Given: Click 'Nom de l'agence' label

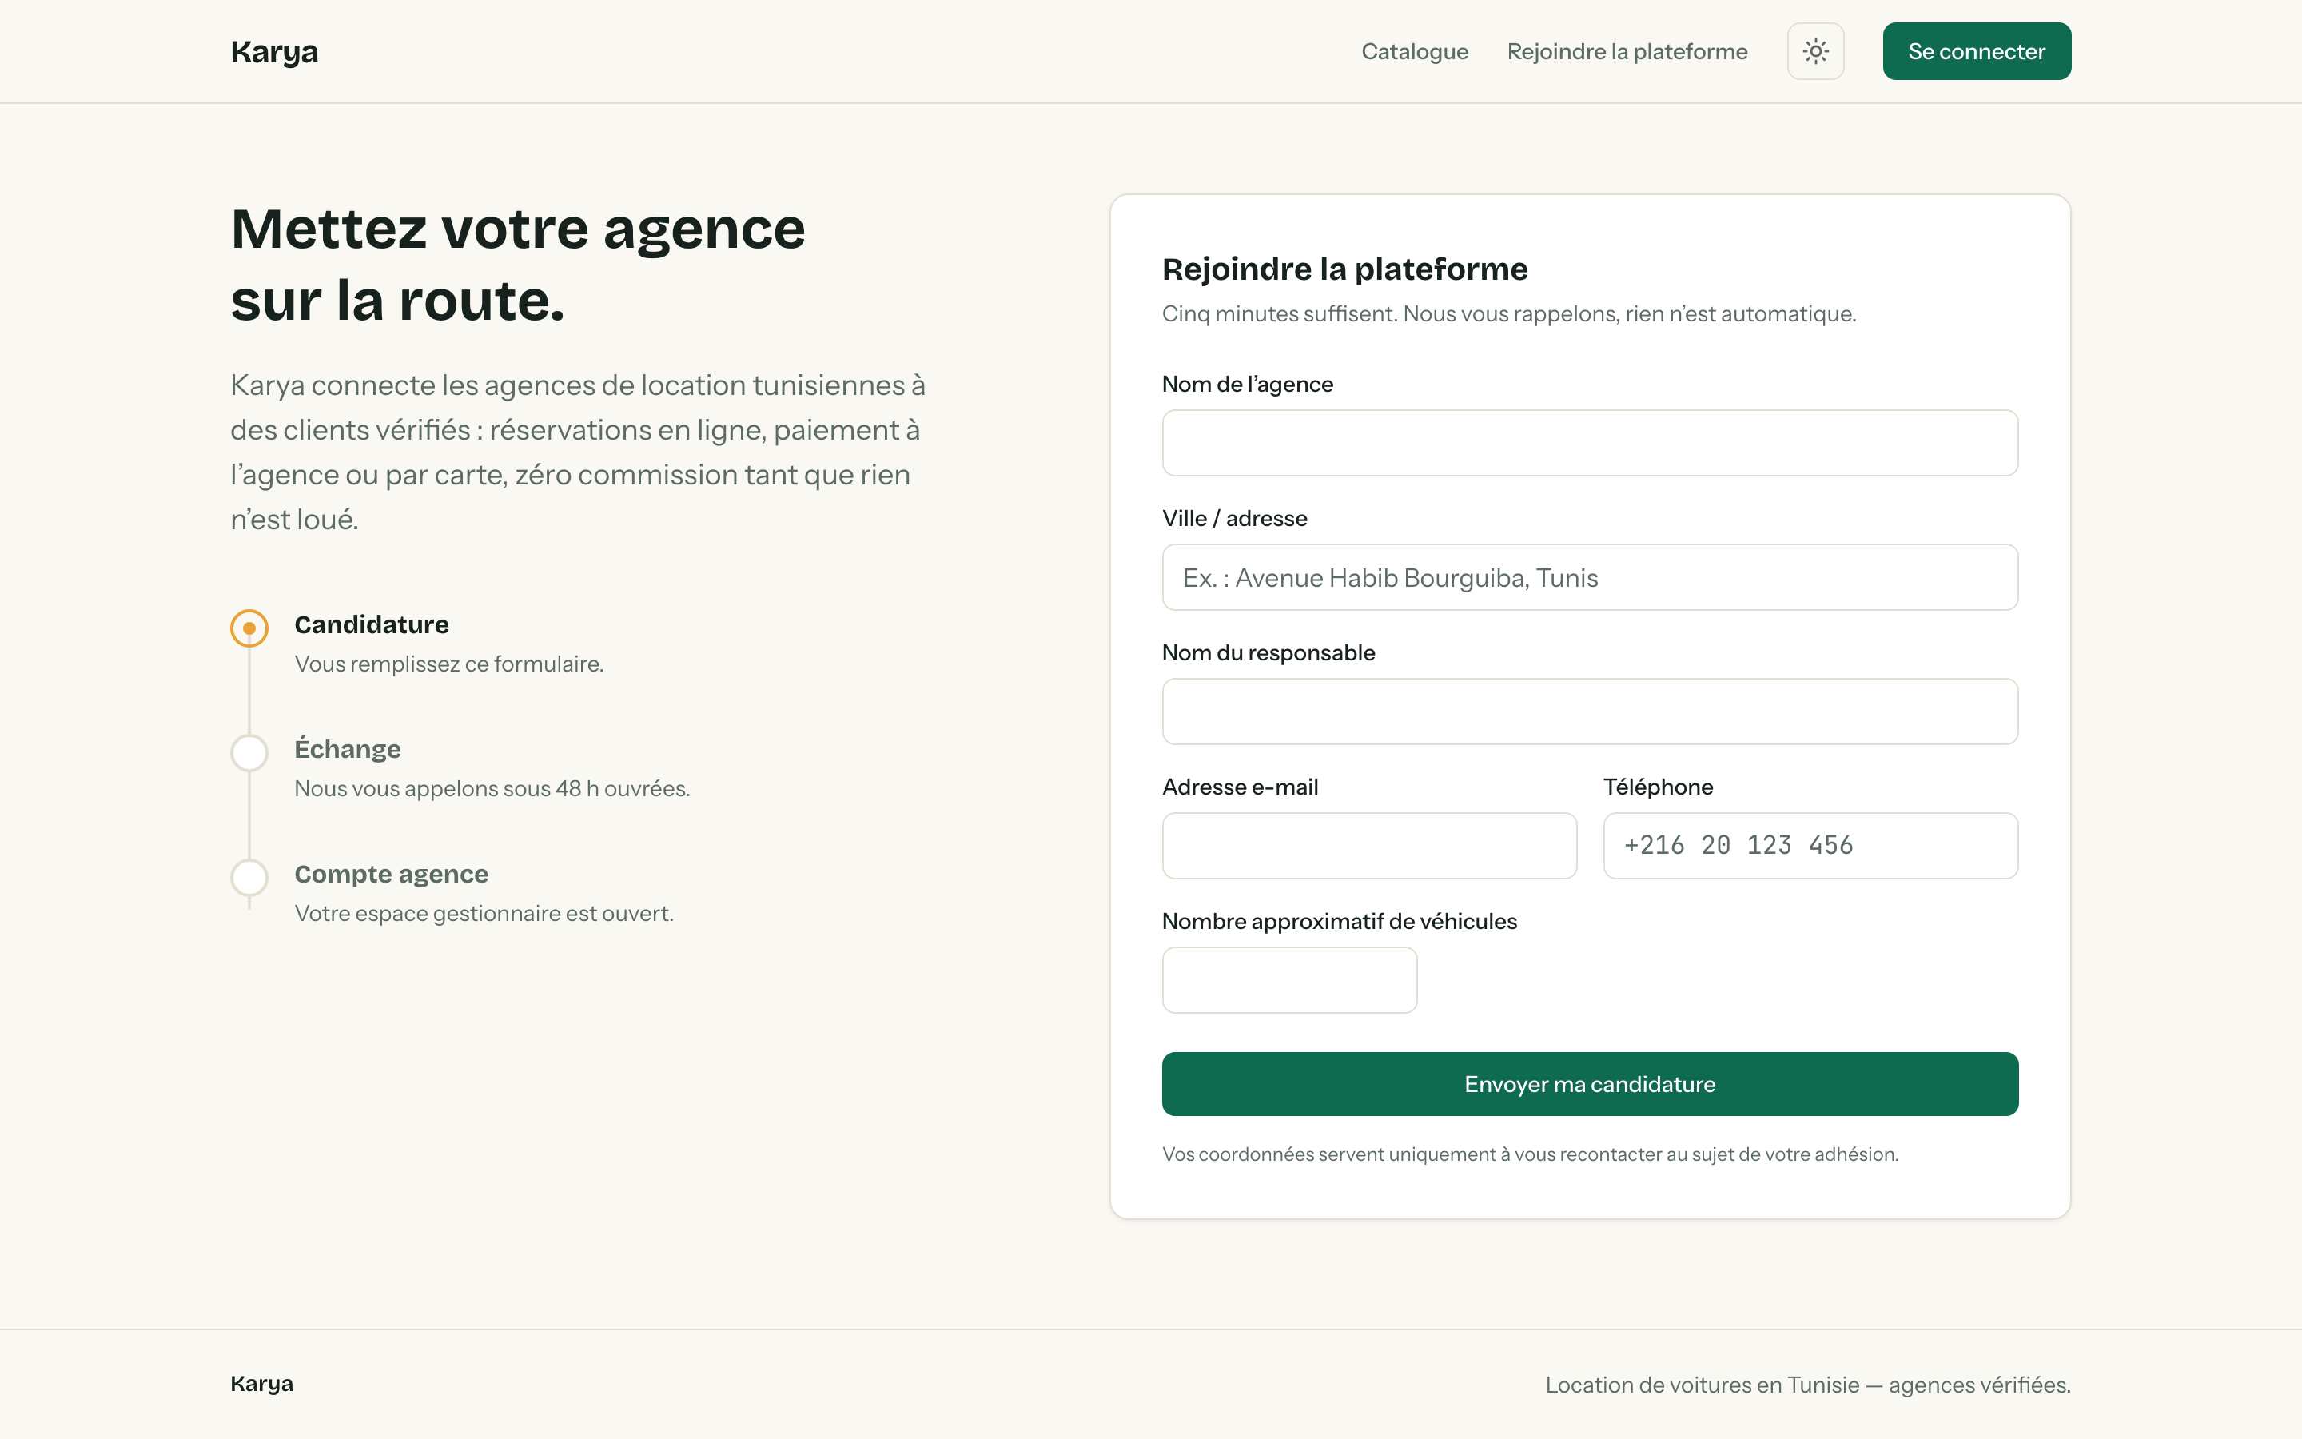Looking at the screenshot, I should [x=1247, y=384].
